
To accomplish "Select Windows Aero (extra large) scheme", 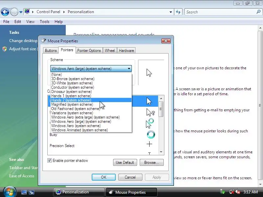I will point(91,117).
